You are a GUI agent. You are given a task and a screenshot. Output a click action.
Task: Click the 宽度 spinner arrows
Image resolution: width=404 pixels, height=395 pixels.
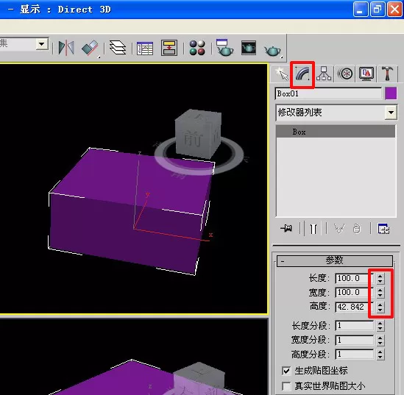[x=380, y=293]
